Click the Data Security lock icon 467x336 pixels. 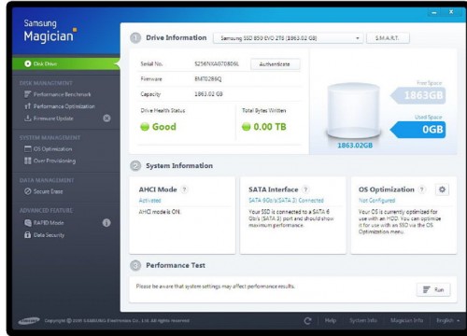28,235
